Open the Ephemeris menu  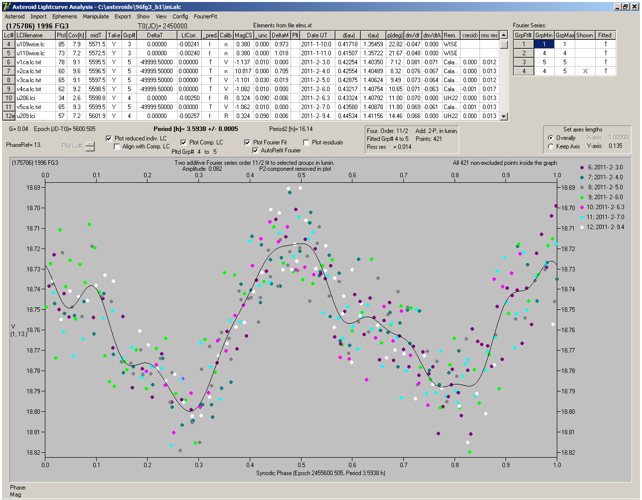(65, 16)
